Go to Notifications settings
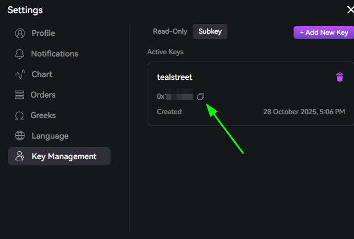The width and height of the screenshot is (354, 239). (x=55, y=54)
